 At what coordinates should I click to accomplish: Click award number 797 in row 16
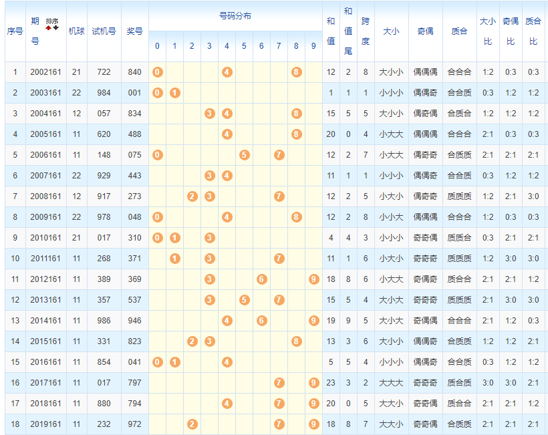(x=134, y=383)
